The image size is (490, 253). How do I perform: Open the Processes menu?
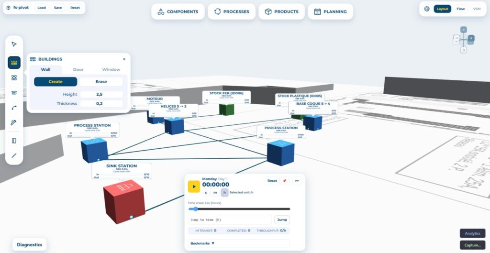click(232, 11)
